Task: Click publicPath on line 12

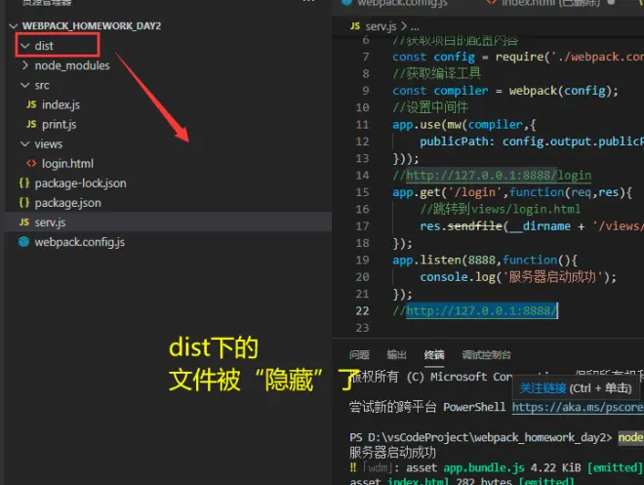Action: [455, 141]
